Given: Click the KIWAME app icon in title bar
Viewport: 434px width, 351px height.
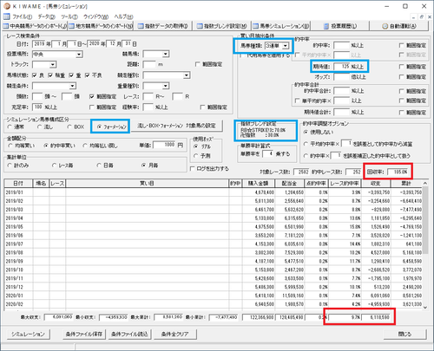Looking at the screenshot, I should [x=7, y=6].
